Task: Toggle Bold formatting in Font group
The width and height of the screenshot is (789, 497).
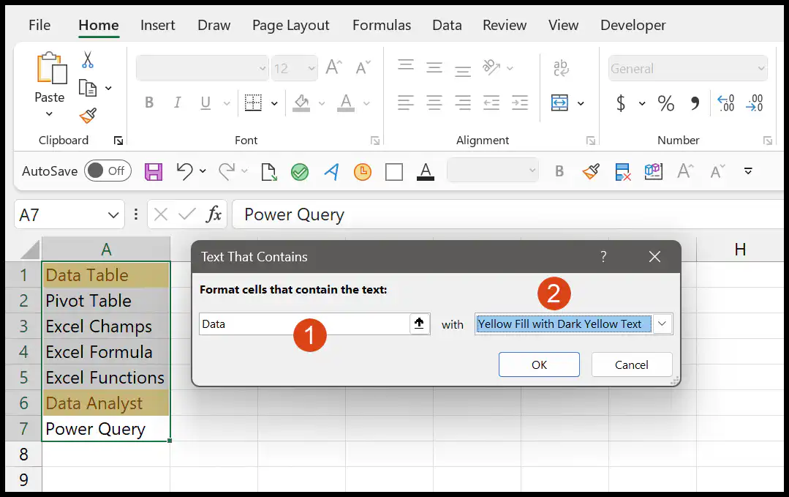Action: pyautogui.click(x=149, y=102)
